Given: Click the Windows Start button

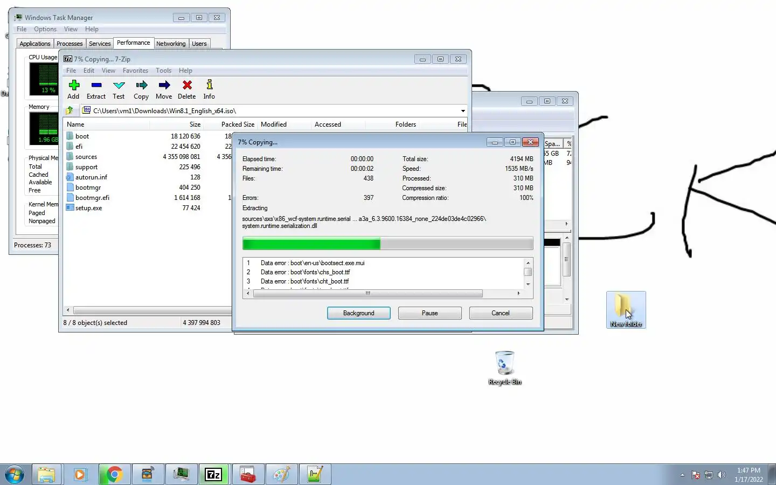Looking at the screenshot, I should click(15, 475).
